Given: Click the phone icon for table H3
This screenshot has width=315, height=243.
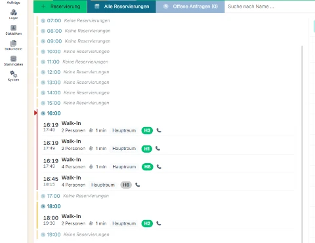Looking at the screenshot, I should pyautogui.click(x=159, y=130).
